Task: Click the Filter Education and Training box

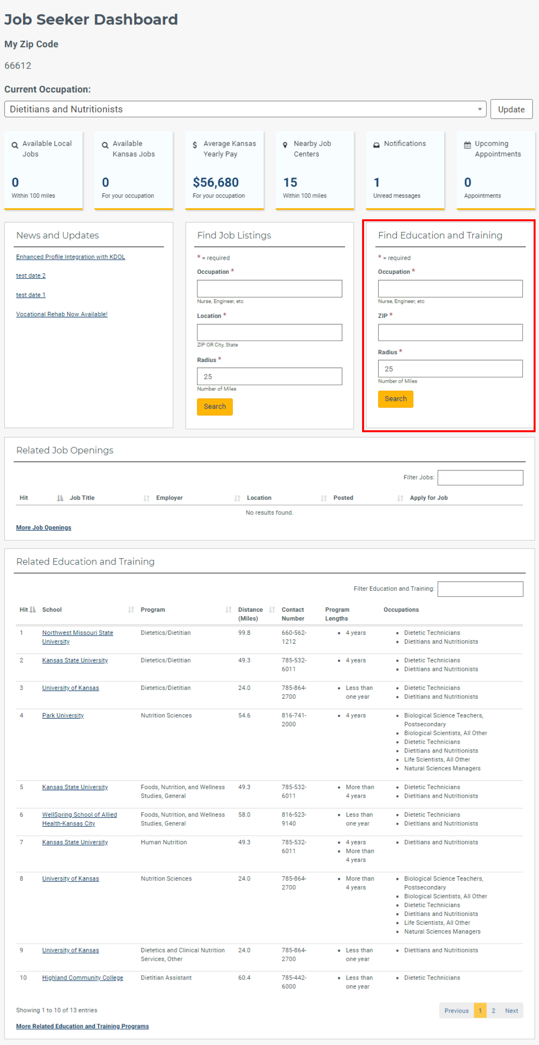Action: pos(480,589)
